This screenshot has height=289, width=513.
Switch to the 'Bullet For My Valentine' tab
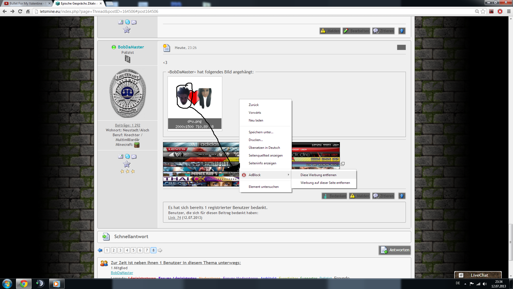pyautogui.click(x=26, y=3)
